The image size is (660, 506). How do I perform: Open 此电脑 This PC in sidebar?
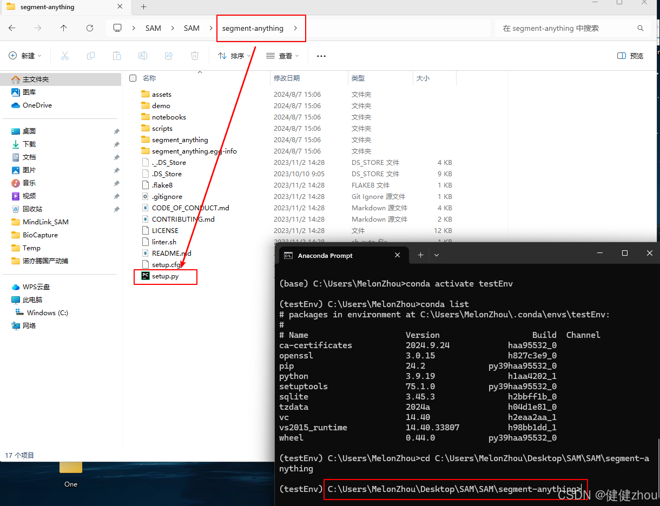[27, 300]
